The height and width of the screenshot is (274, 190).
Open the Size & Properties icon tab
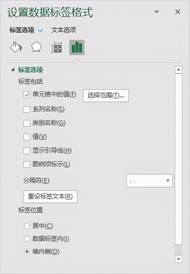click(56, 47)
